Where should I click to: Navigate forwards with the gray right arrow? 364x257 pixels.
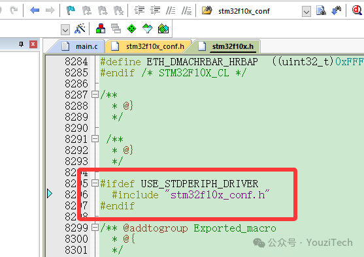[50, 10]
